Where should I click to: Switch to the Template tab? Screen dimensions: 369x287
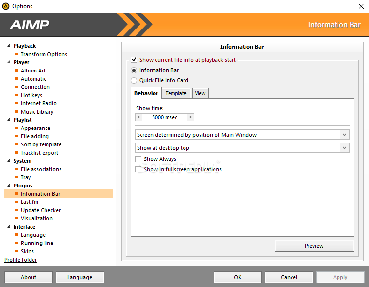click(176, 93)
